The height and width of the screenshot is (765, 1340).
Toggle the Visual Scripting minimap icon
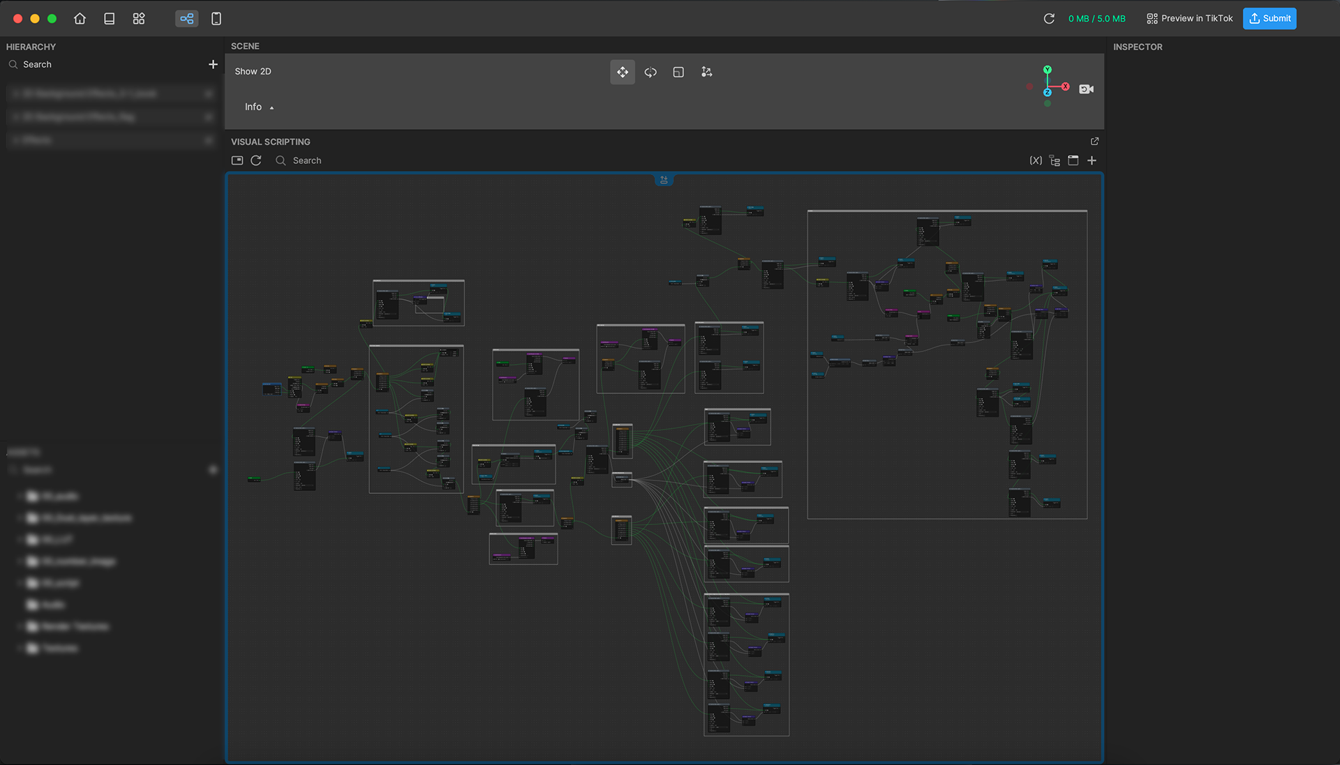pyautogui.click(x=237, y=161)
